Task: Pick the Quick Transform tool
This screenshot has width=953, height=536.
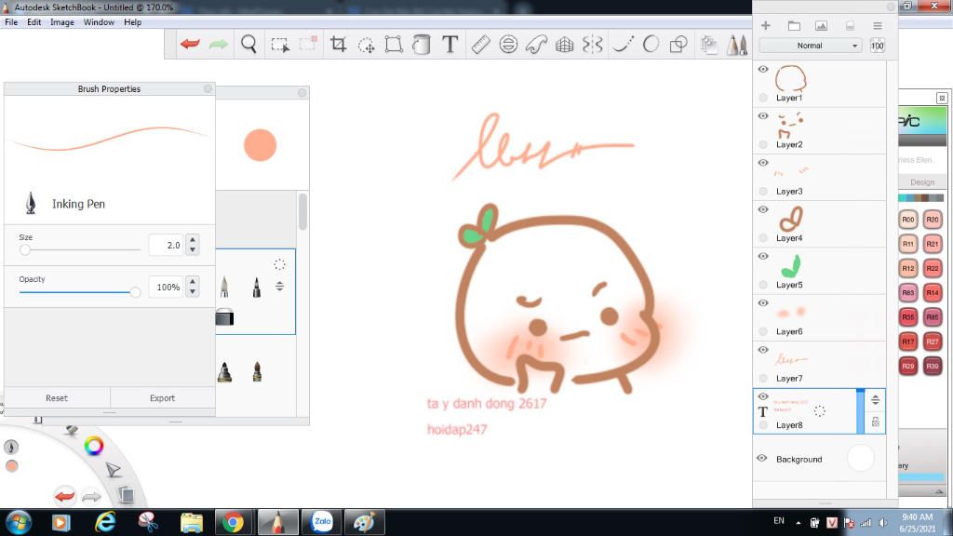Action: (366, 45)
